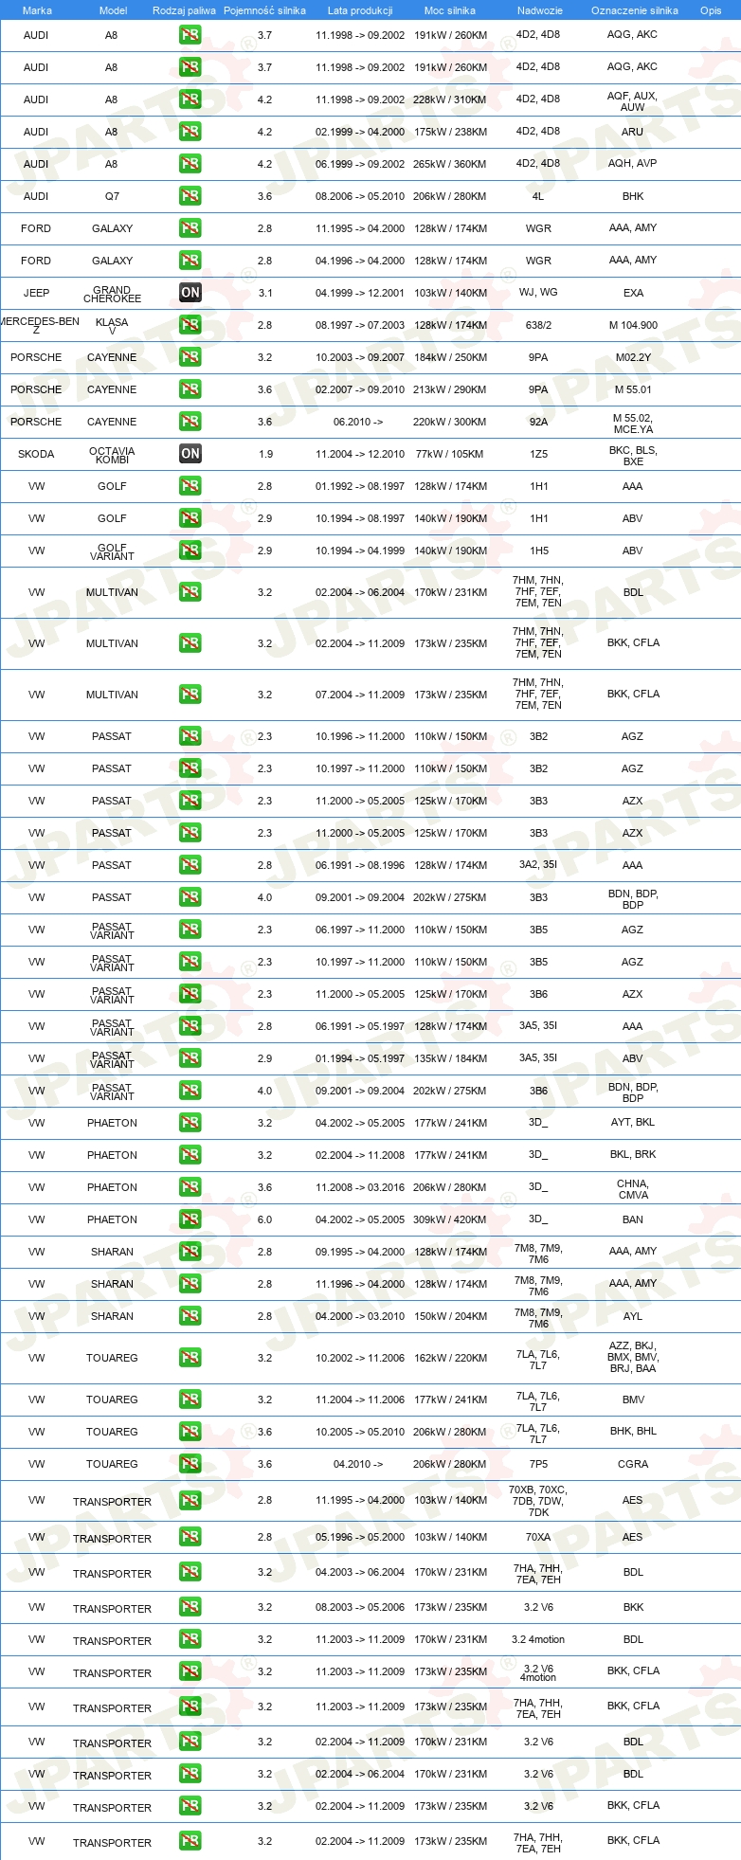Viewport: 741px width, 1860px height.
Task: Select the SKODA brand cell
Action: (36, 454)
